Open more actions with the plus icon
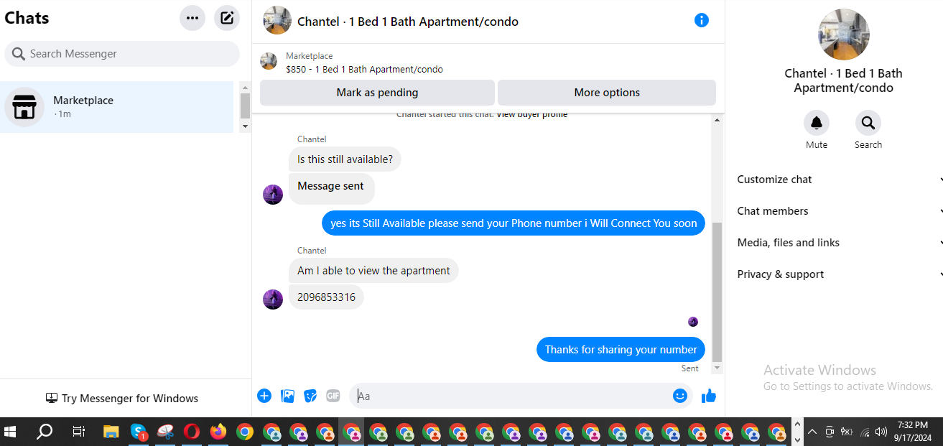Image resolution: width=943 pixels, height=446 pixels. (264, 396)
